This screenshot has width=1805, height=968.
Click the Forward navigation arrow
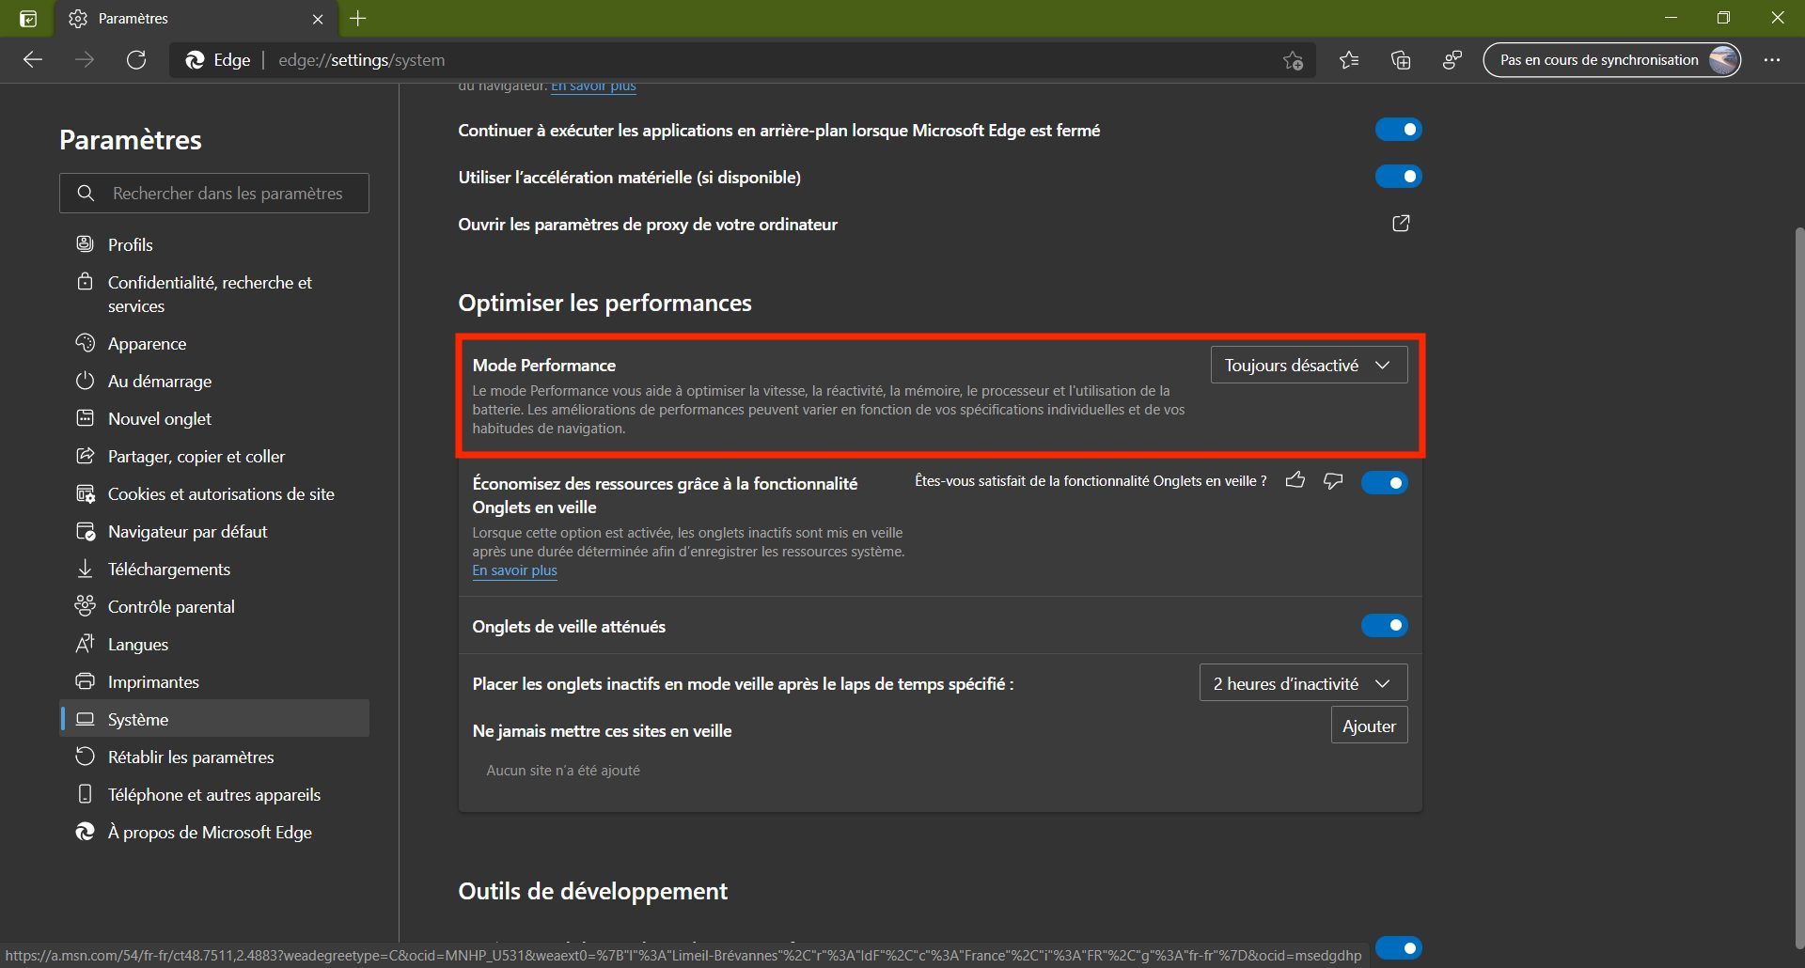[85, 60]
